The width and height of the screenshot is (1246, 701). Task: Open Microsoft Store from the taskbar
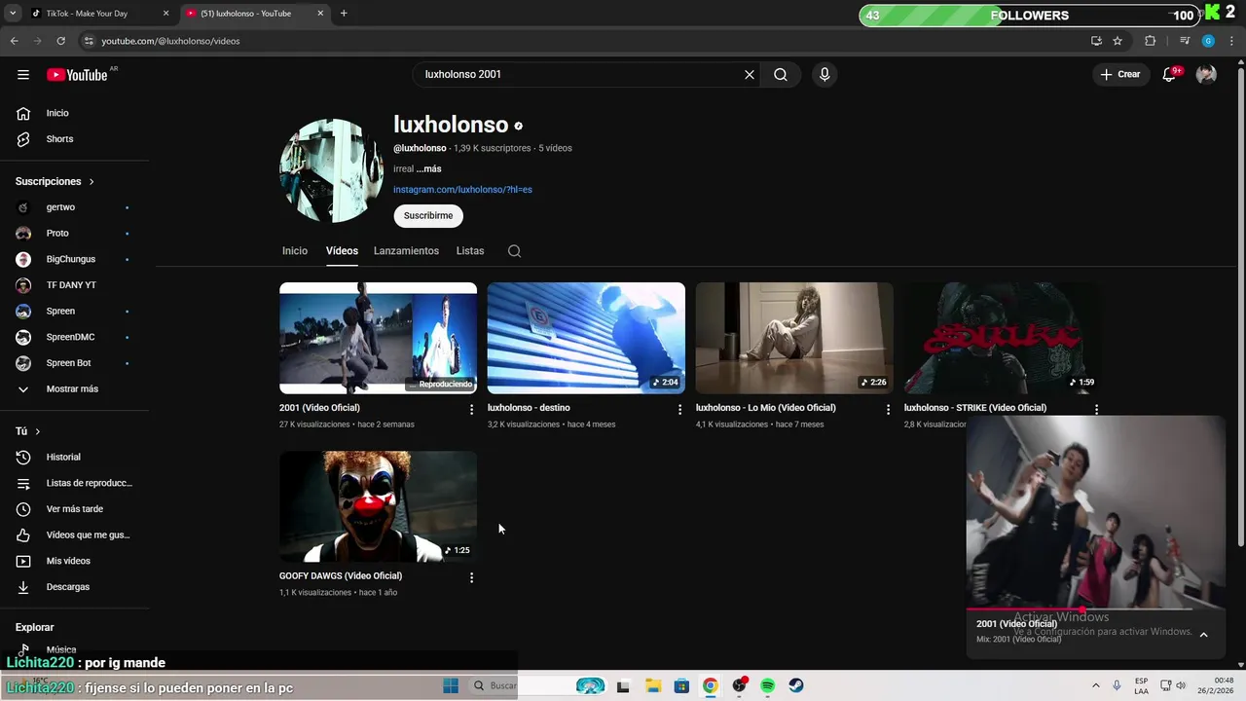click(681, 686)
